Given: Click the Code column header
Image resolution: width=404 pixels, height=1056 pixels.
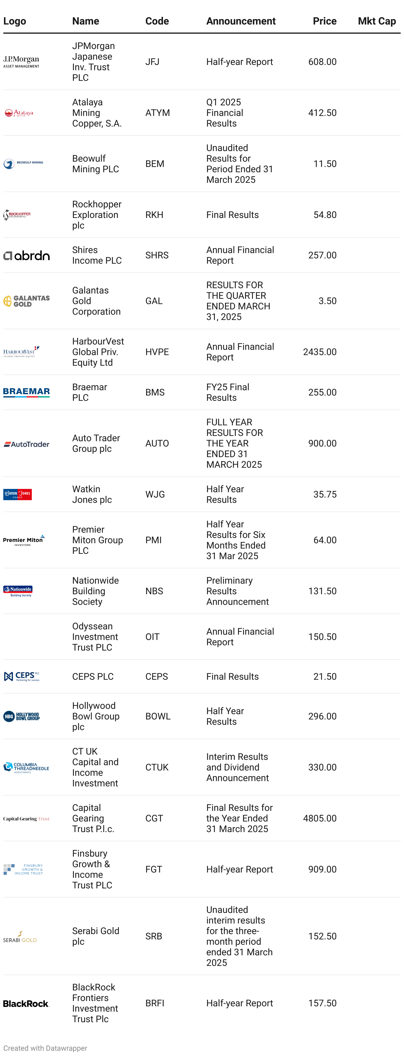Looking at the screenshot, I should 157,21.
